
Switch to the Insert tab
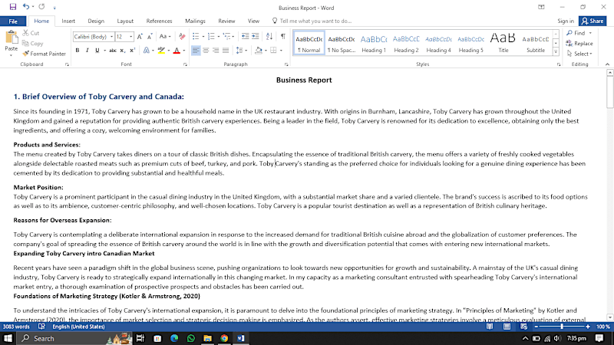pos(68,21)
